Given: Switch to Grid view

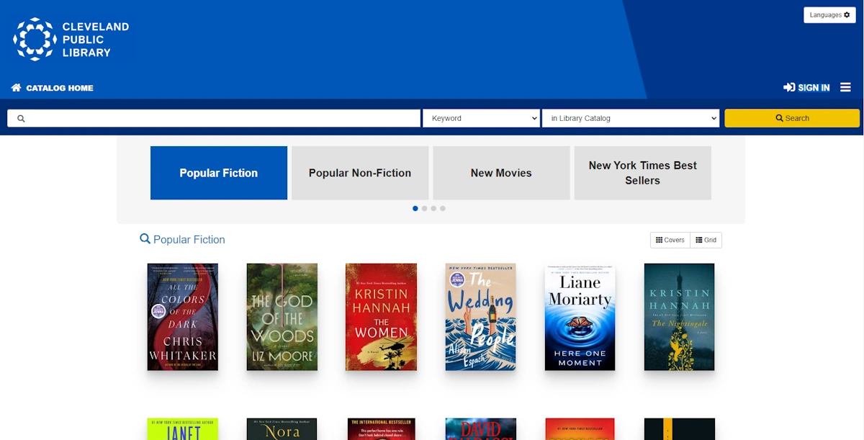Looking at the screenshot, I should click(706, 240).
